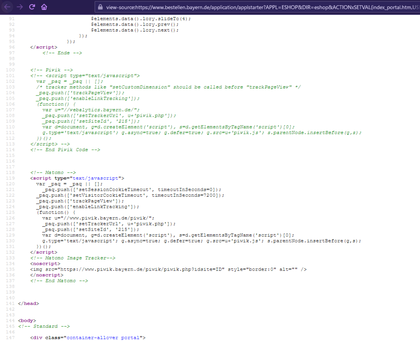
Task: Click the closing </script> tag on line 132
Action: coord(43,252)
